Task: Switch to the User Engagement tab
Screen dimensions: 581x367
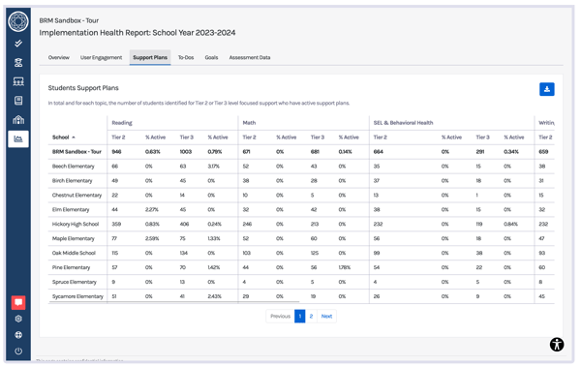Action: point(101,57)
